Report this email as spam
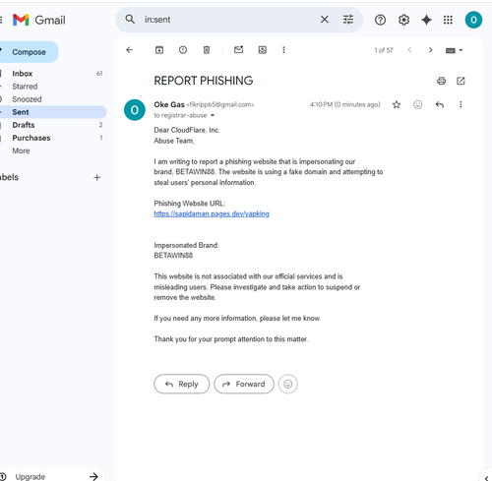 [183, 50]
